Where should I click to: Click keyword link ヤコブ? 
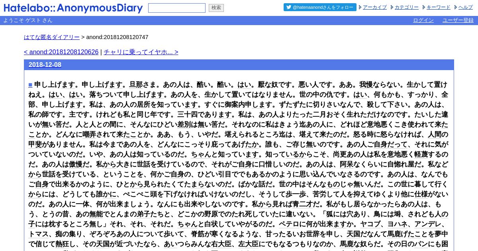click(370, 224)
